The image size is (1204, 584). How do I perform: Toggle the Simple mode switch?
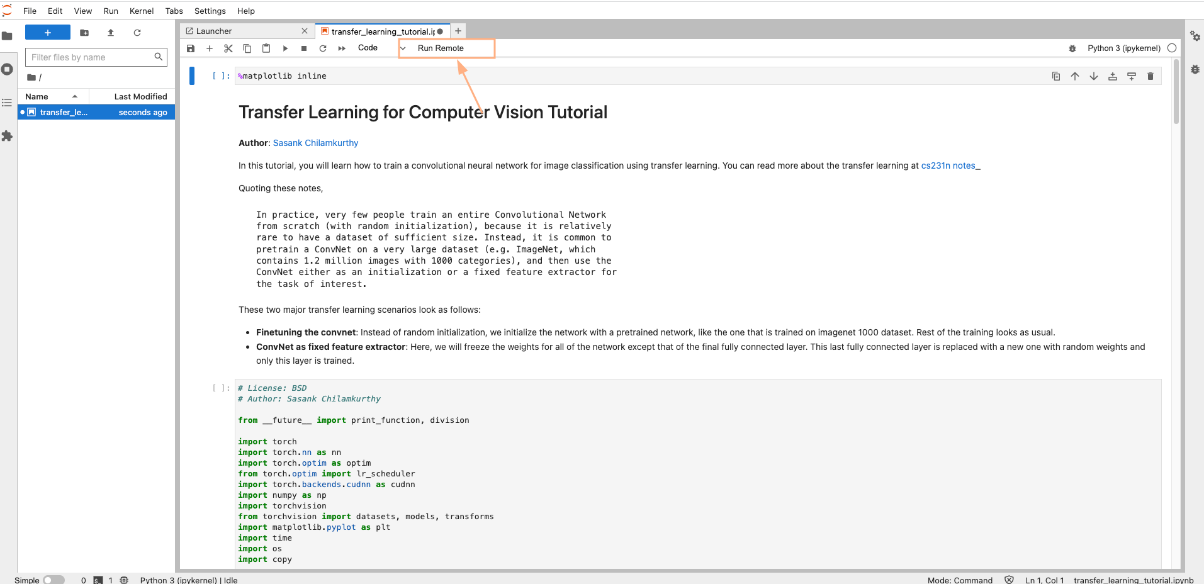(53, 580)
